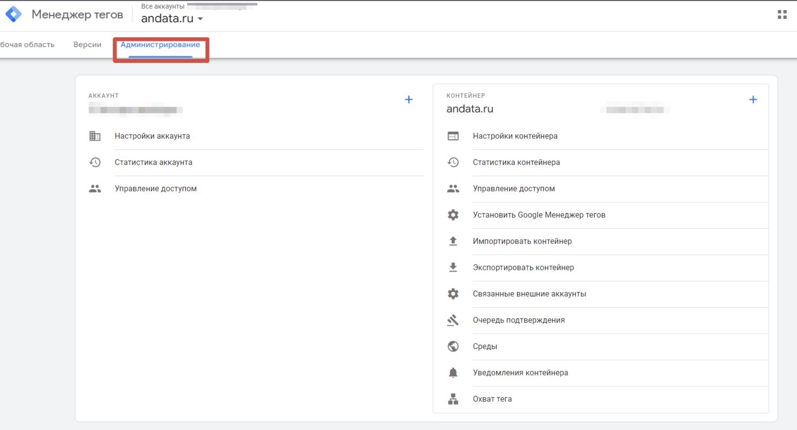Go to the Все аккаунты link

point(163,6)
